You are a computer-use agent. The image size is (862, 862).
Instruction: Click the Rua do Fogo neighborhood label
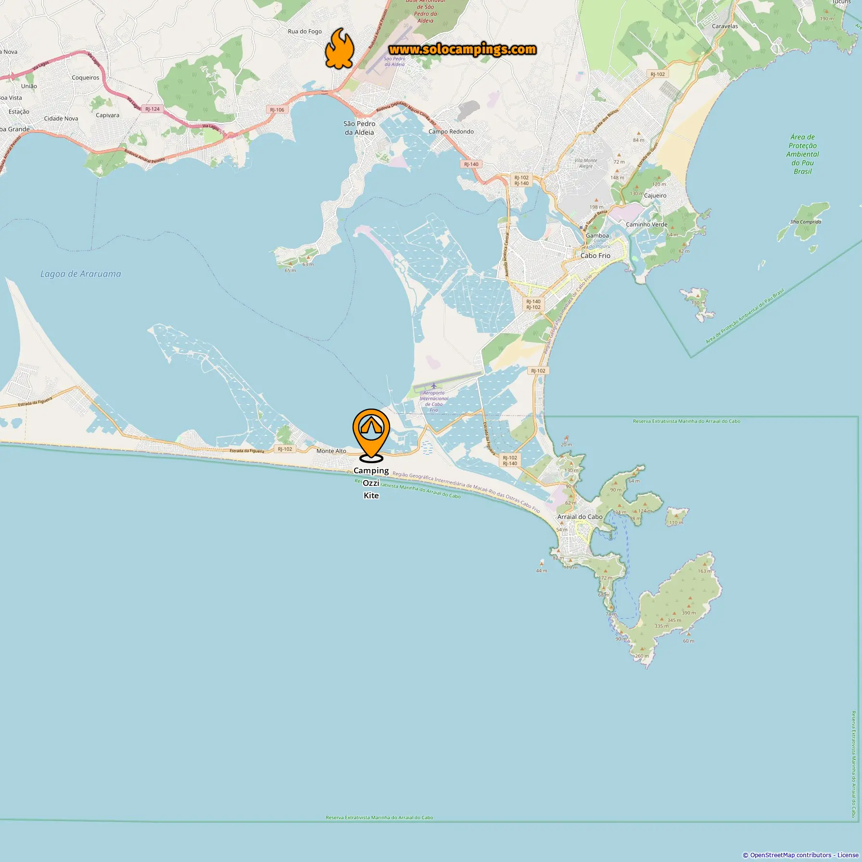304,31
